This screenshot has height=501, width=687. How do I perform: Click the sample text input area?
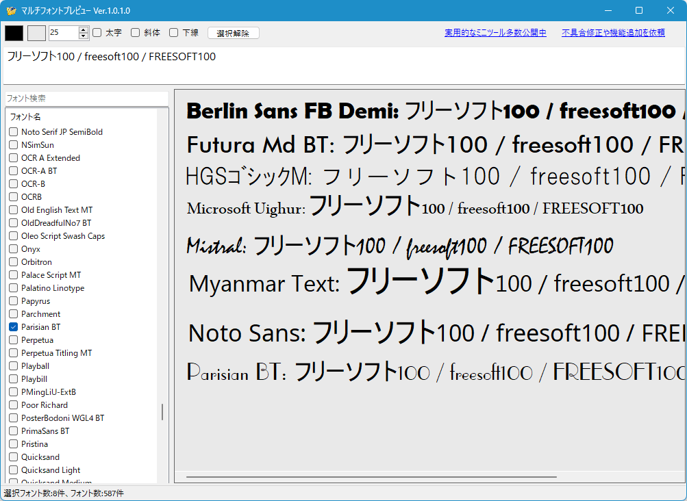point(342,66)
